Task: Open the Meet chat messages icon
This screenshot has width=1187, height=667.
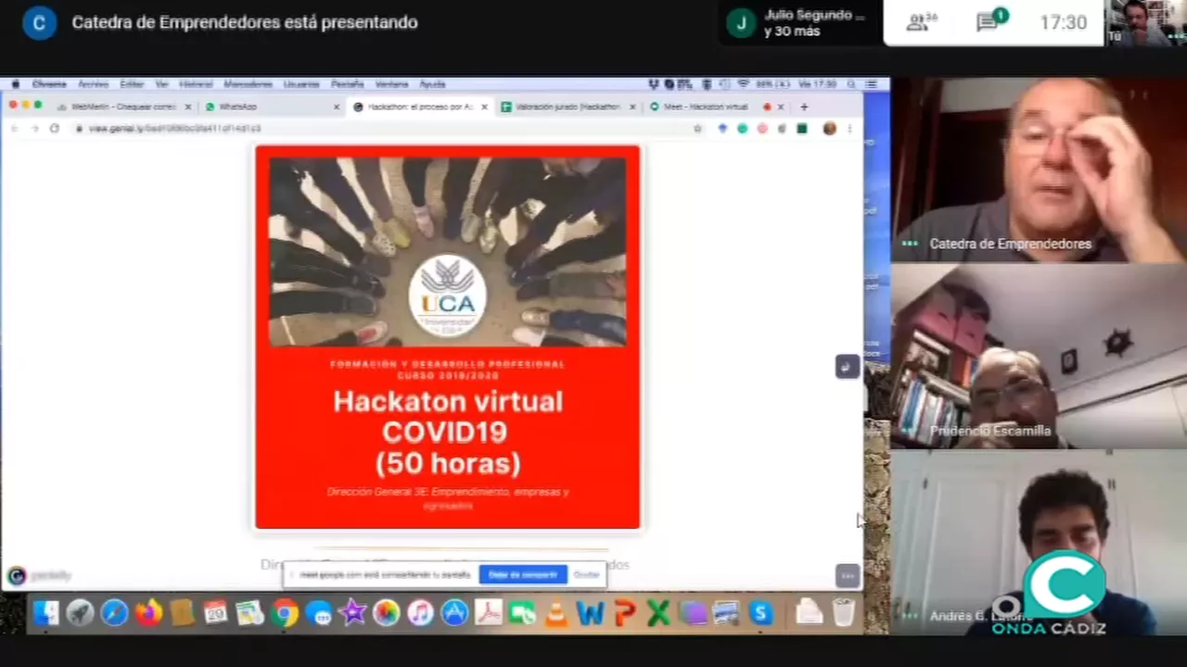Action: tap(989, 22)
